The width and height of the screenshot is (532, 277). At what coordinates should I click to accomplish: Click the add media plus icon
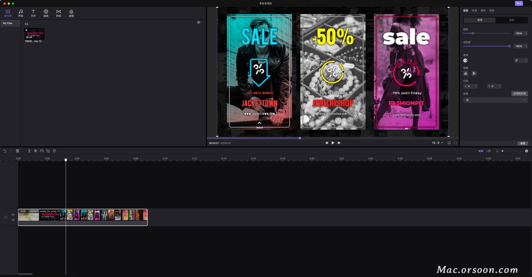tap(199, 22)
